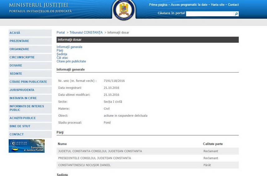Open the DOSARE sidebar menu item
The height and width of the screenshot is (176, 267).
pos(16,66)
